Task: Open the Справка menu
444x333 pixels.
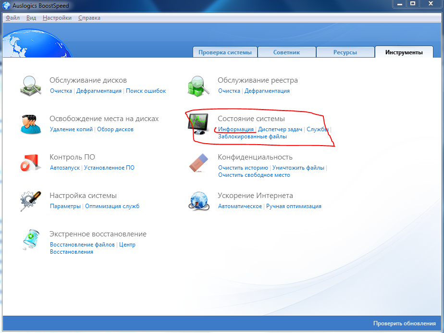Action: pyautogui.click(x=89, y=18)
